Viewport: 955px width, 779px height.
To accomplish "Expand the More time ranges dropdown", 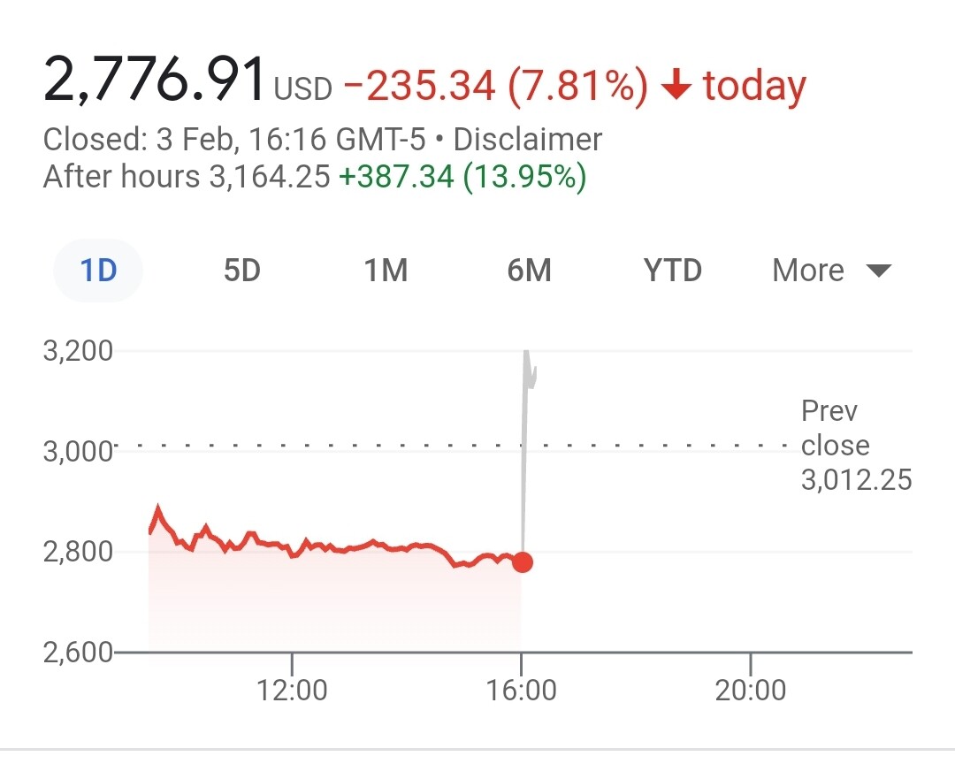I will [x=832, y=271].
